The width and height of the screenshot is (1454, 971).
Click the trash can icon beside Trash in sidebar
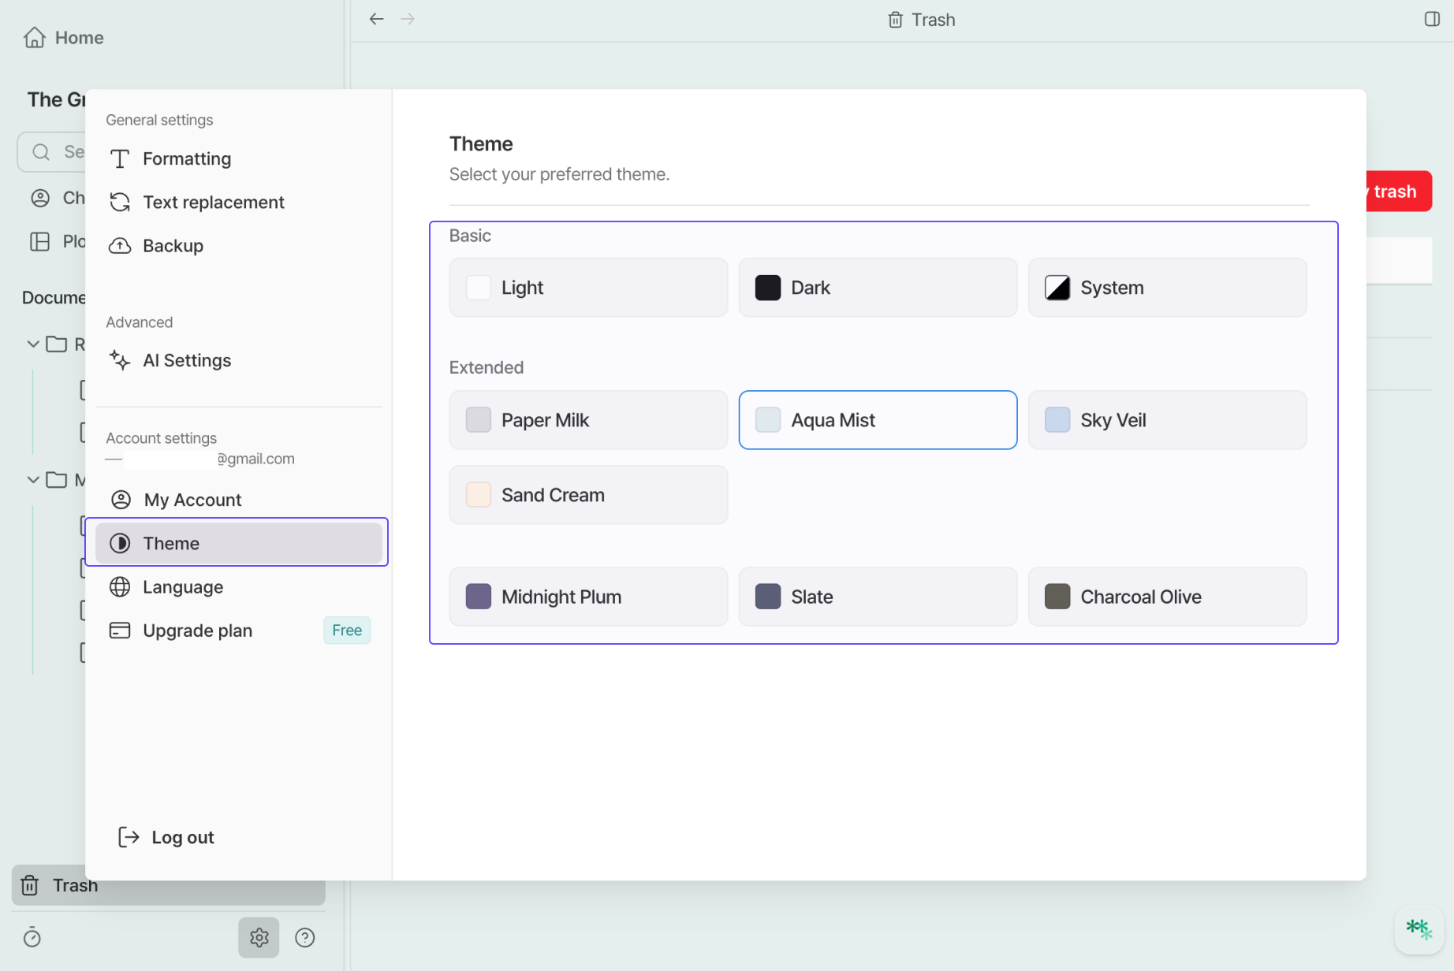tap(30, 885)
